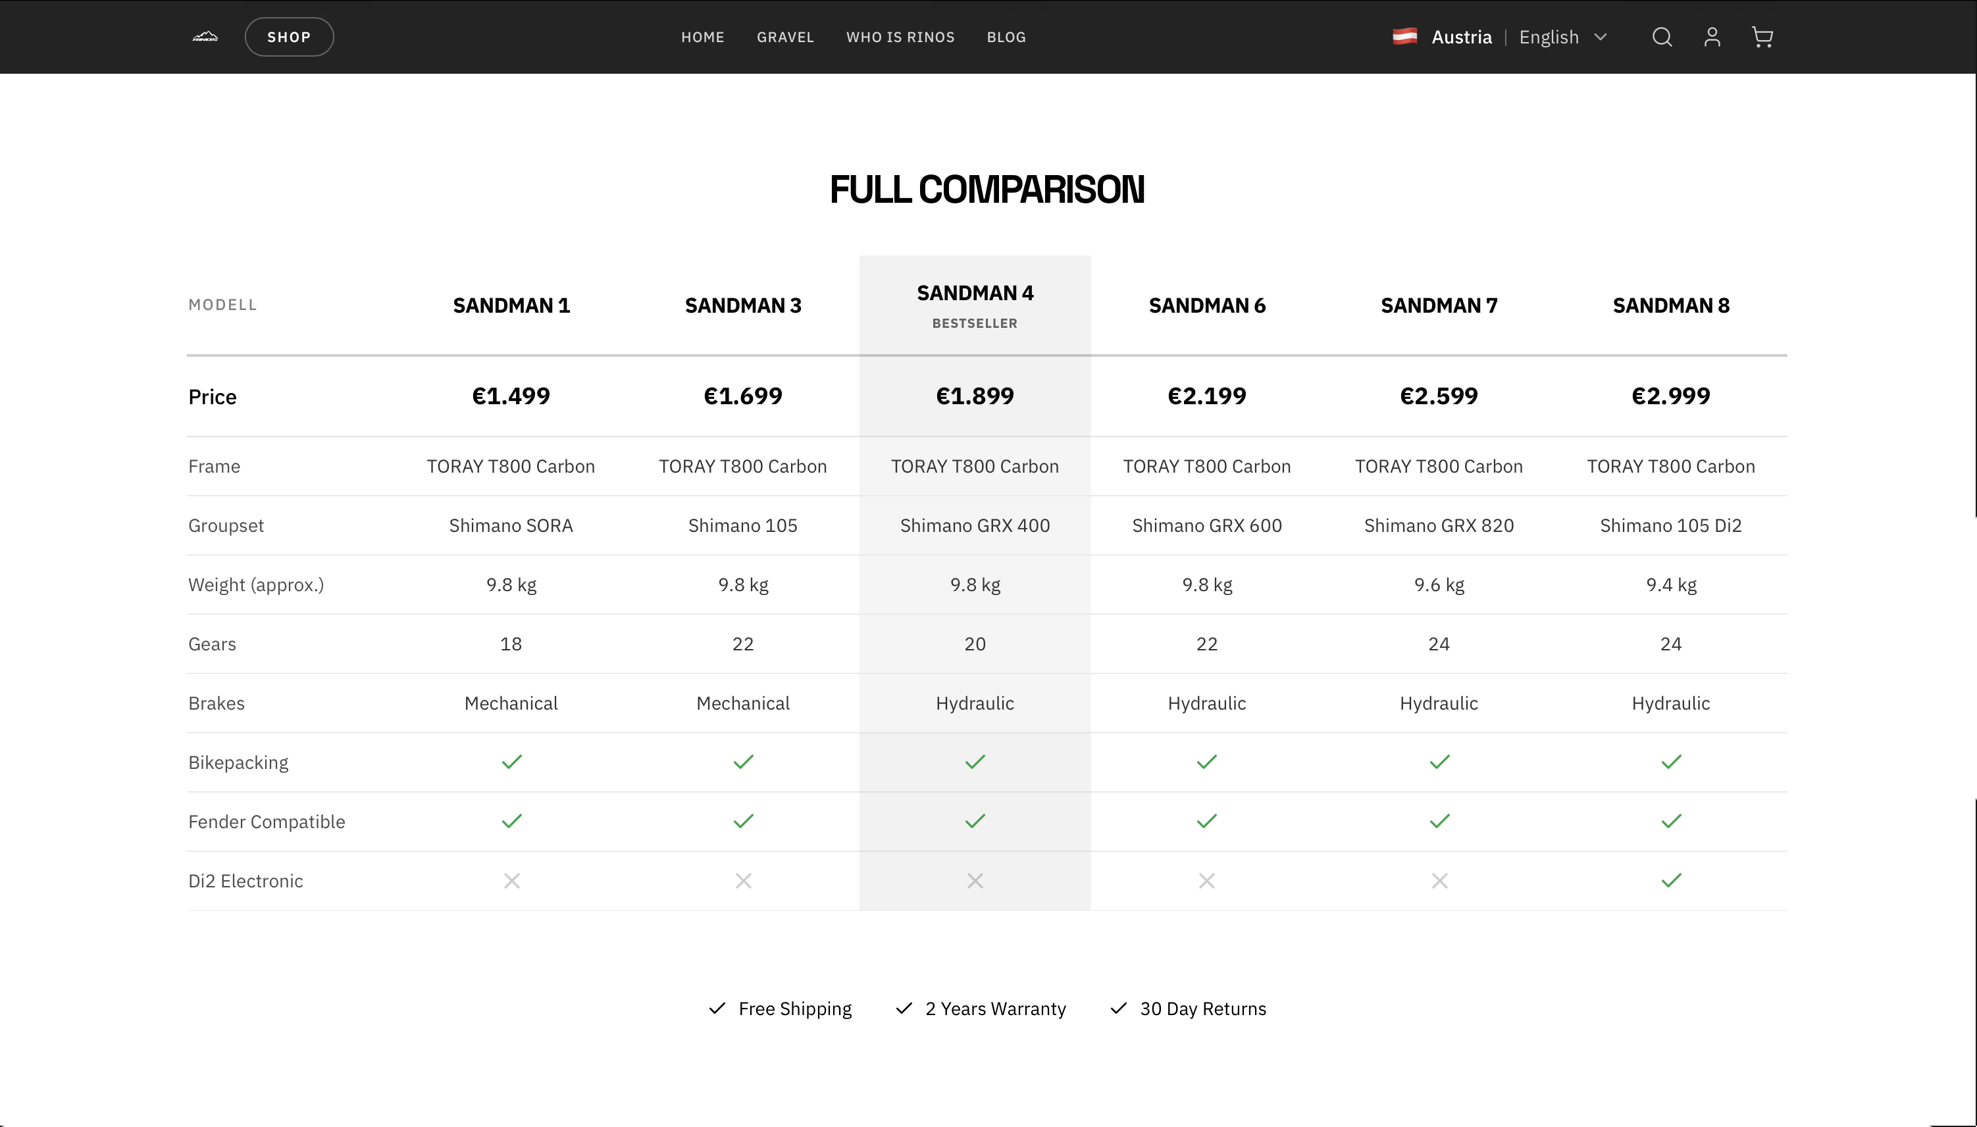
Task: Click the €1.899 price
Action: coord(975,396)
